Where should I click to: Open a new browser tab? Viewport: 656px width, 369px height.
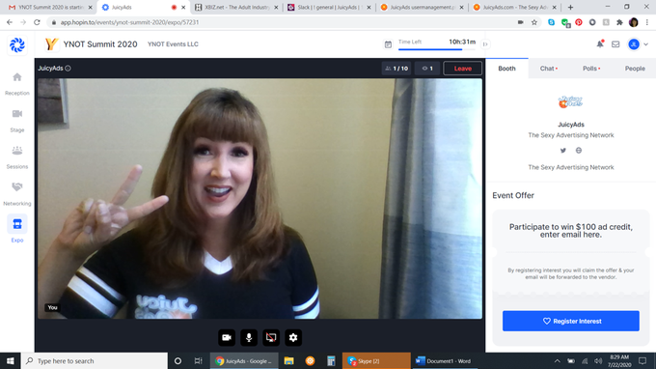(x=570, y=7)
